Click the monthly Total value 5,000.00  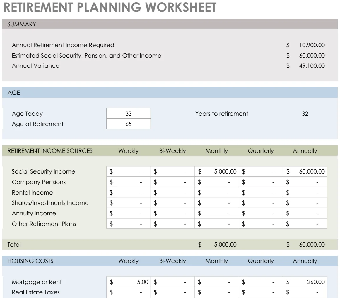point(225,244)
